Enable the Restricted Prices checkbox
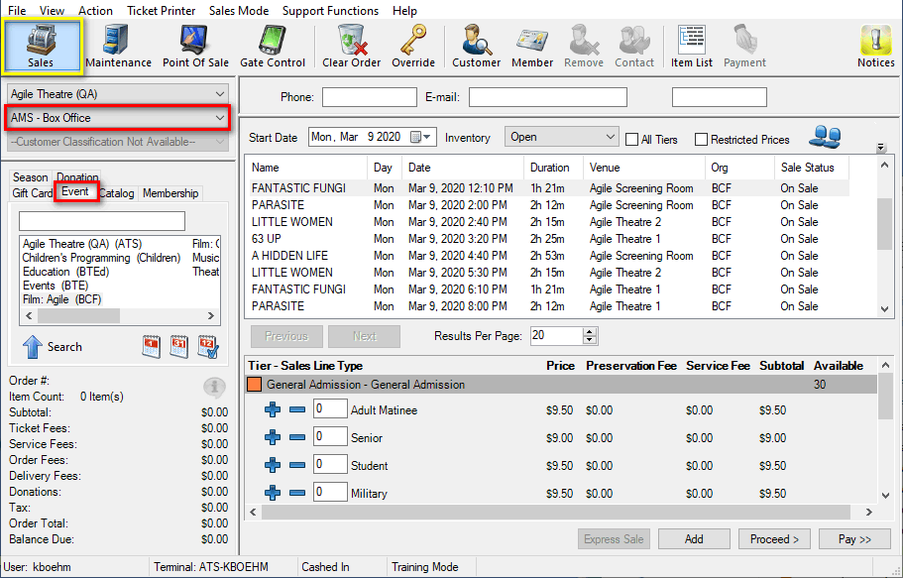This screenshot has width=903, height=578. point(701,140)
